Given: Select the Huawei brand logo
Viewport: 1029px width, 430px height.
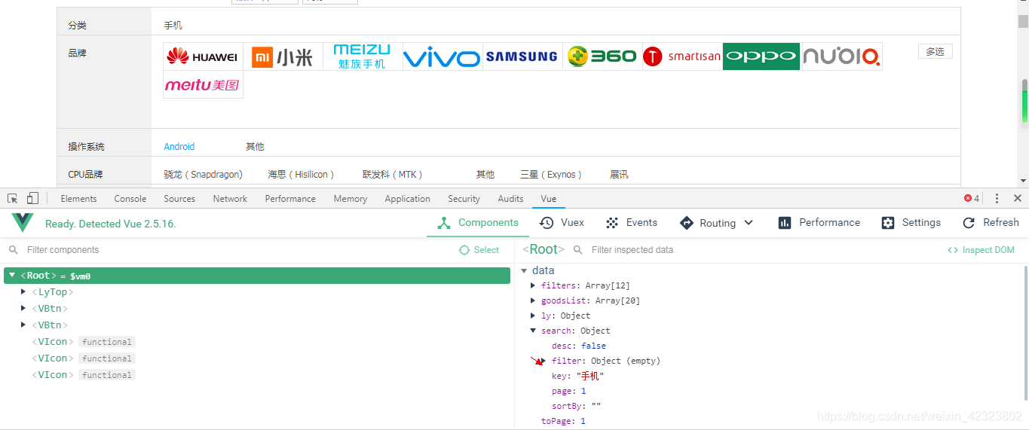Looking at the screenshot, I should [x=203, y=56].
